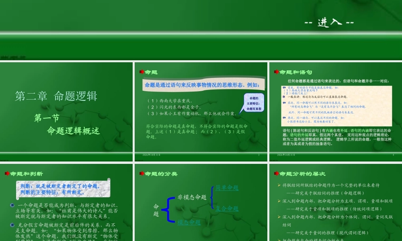
Task: Click the vertical 命题 root label in diagram
Action: click(x=156, y=210)
